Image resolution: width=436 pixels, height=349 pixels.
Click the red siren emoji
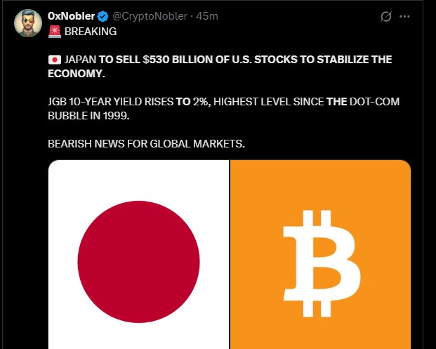point(53,32)
